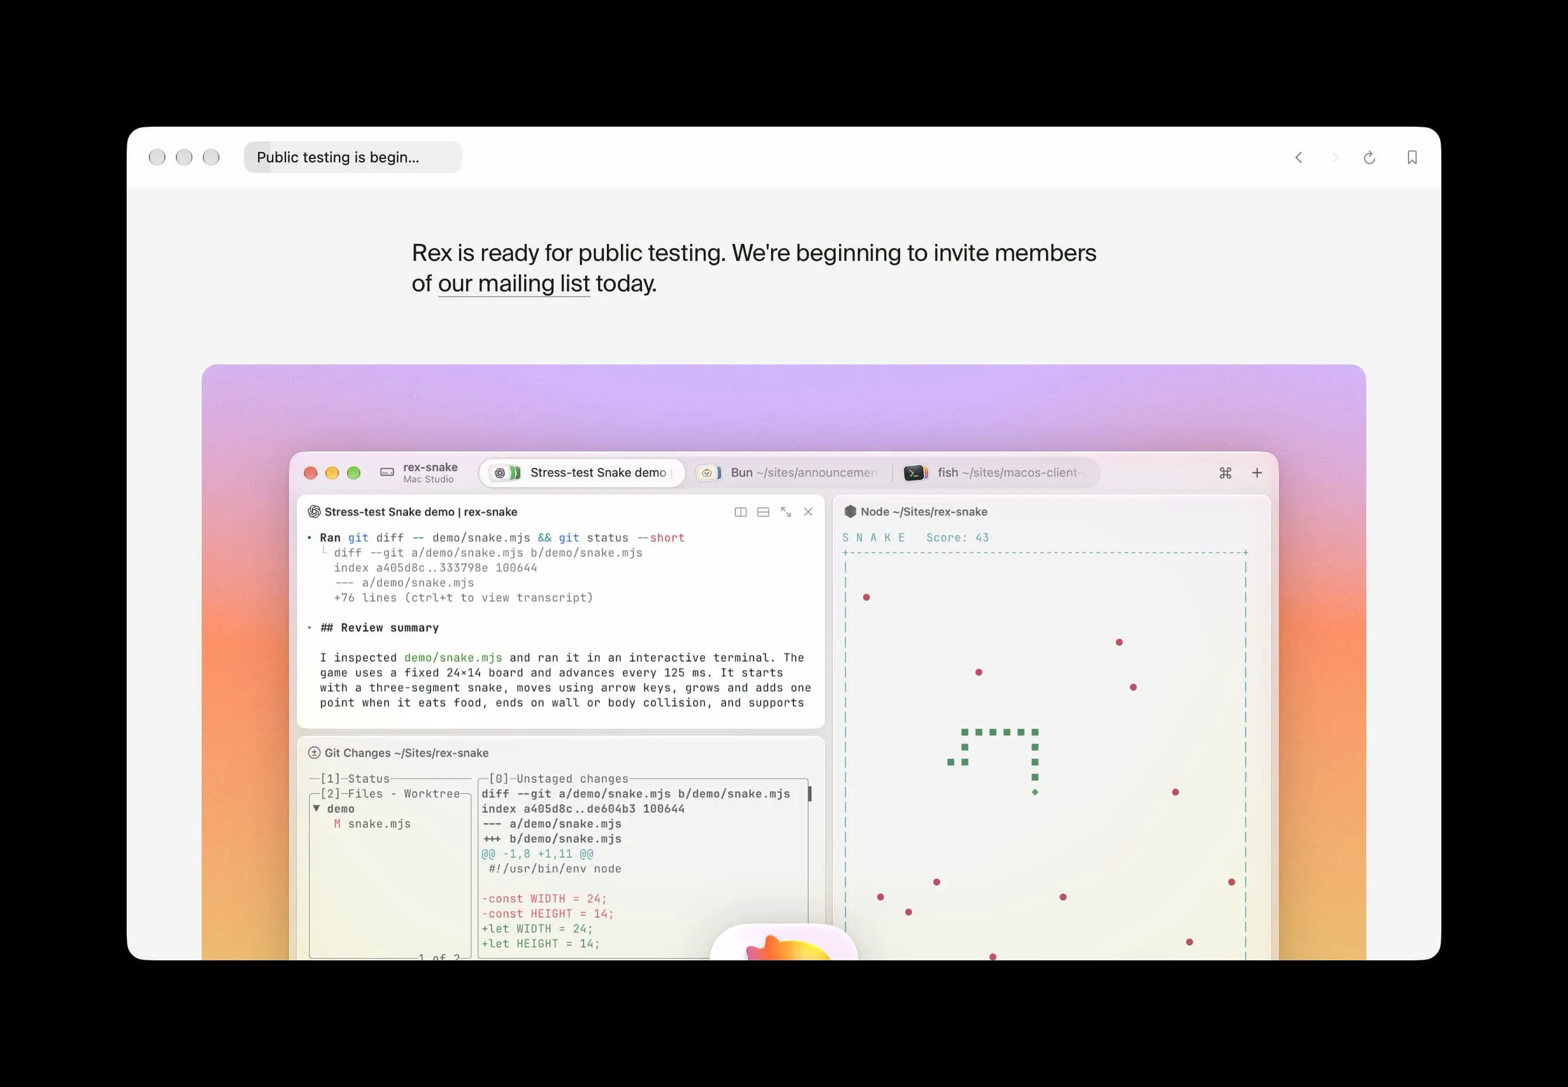1568x1087 pixels.
Task: Click the "Node ~/Sites/rex-snake" pane title
Action: pyautogui.click(x=924, y=511)
